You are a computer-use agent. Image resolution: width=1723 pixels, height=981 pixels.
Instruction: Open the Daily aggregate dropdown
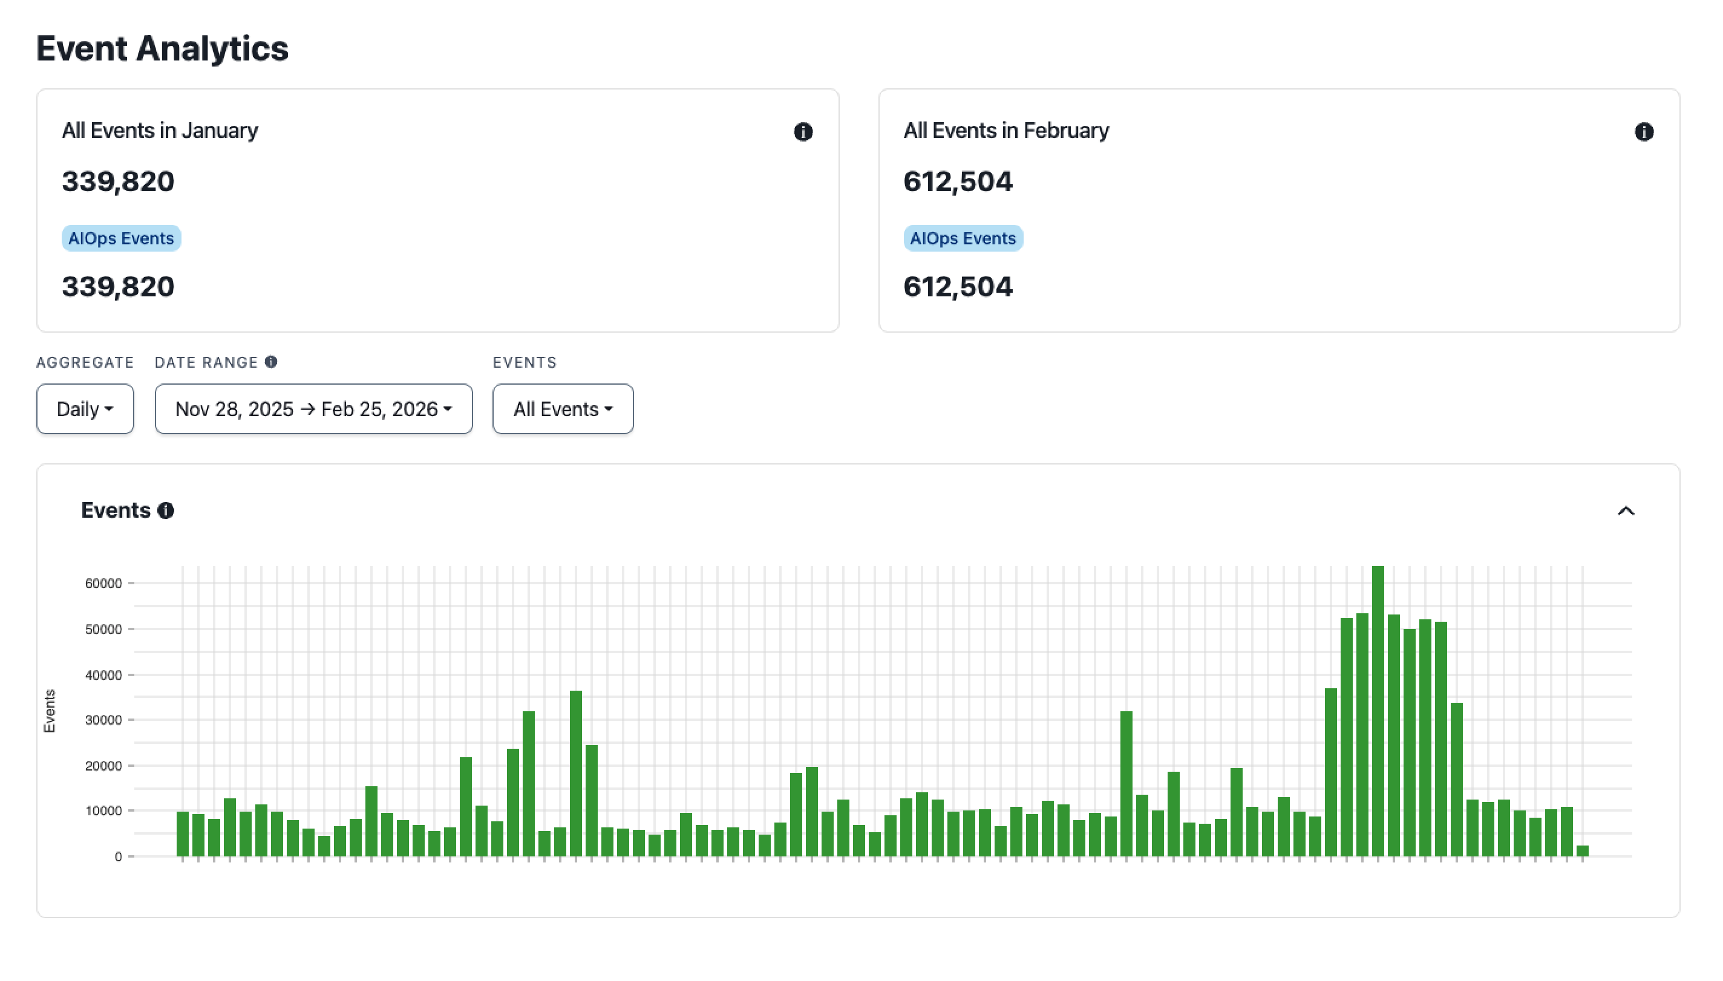[85, 408]
